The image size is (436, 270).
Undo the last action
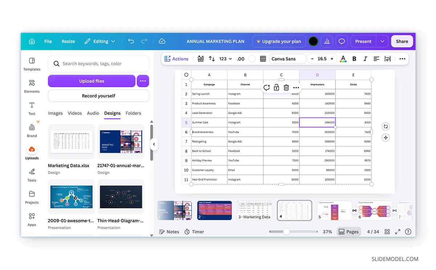click(x=131, y=41)
